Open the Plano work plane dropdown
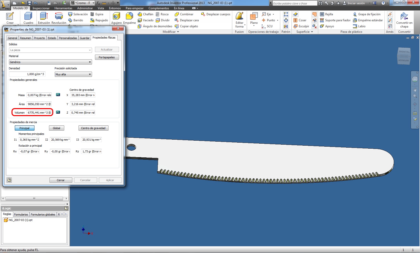Viewport: 420px width, 253px height. tap(254, 26)
